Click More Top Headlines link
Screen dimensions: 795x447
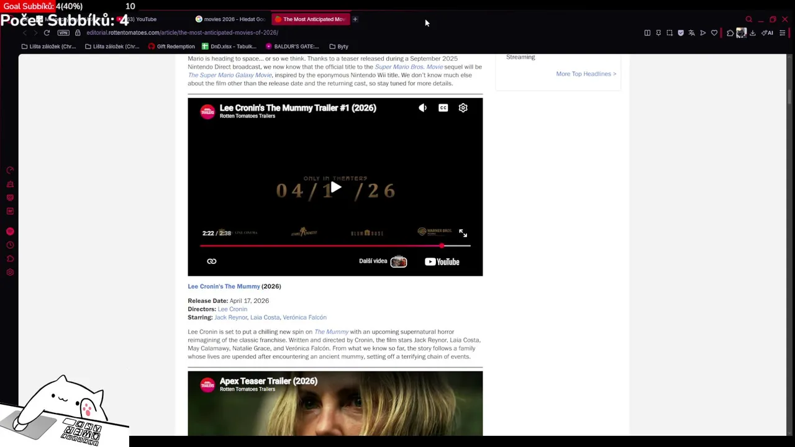point(586,74)
